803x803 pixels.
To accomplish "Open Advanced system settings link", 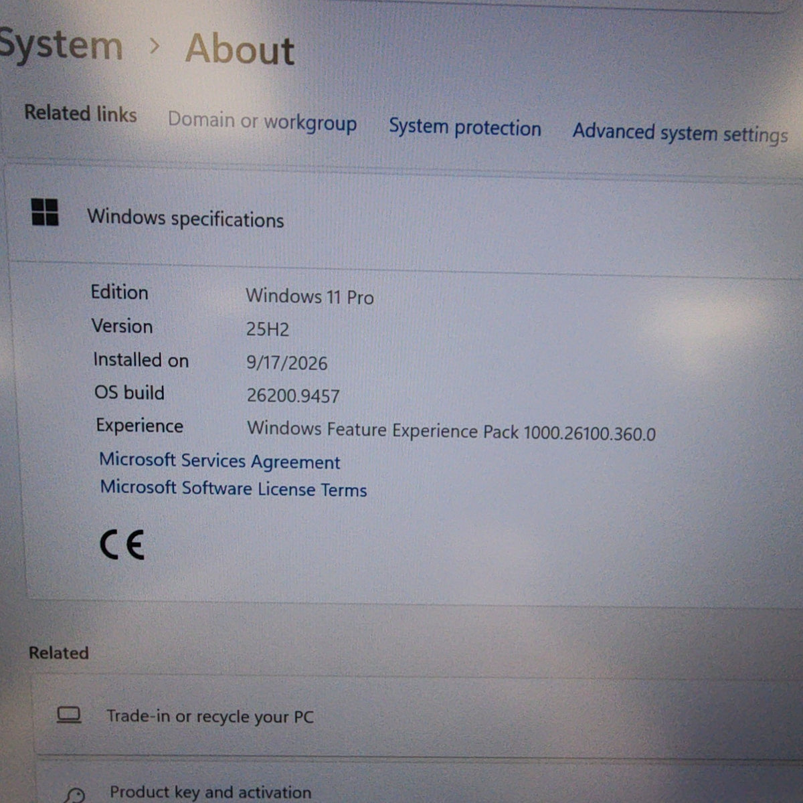I will [x=680, y=132].
